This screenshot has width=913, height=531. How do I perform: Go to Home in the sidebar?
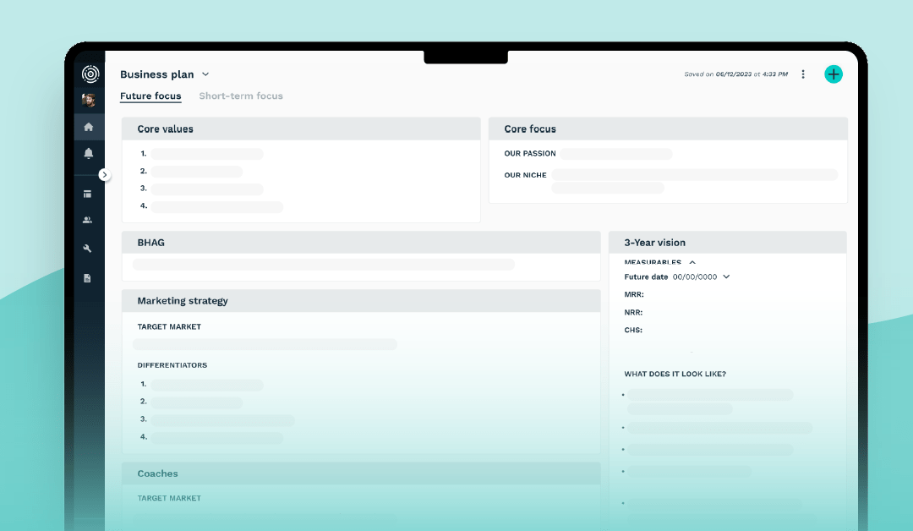(89, 127)
